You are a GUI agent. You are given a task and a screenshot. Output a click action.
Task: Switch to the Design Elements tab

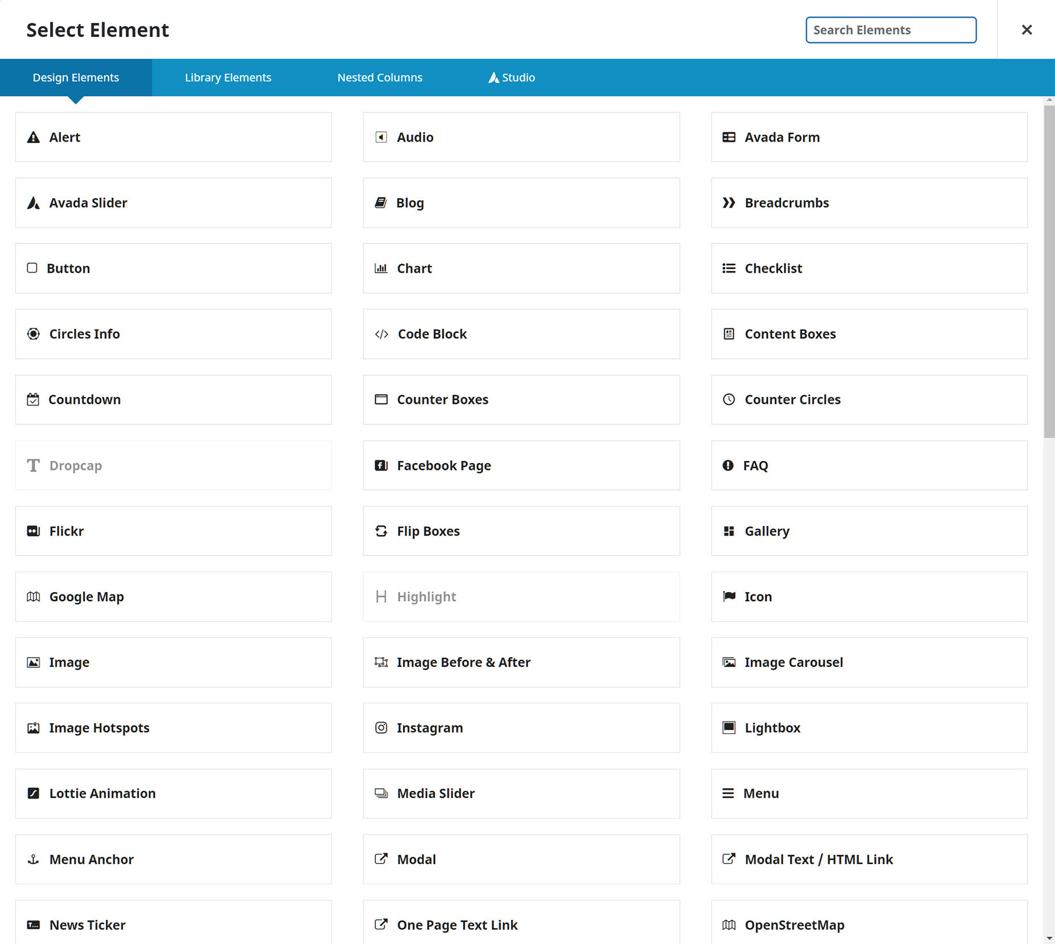click(76, 78)
